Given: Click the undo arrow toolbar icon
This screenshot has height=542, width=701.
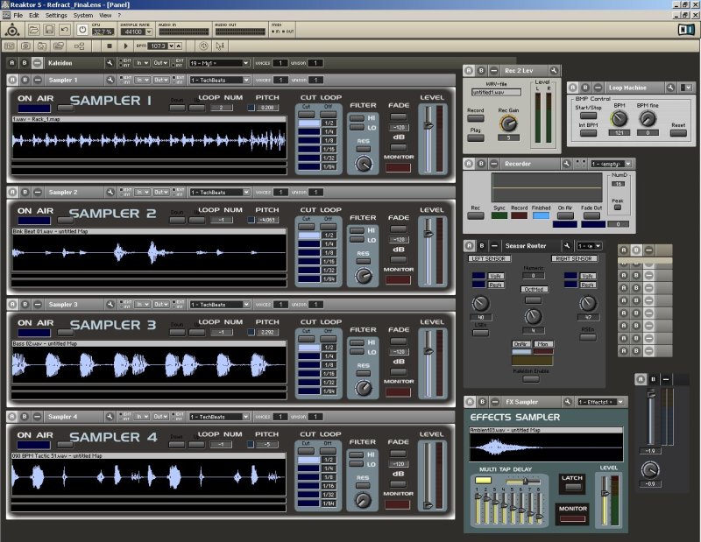Looking at the screenshot, I should [x=65, y=30].
